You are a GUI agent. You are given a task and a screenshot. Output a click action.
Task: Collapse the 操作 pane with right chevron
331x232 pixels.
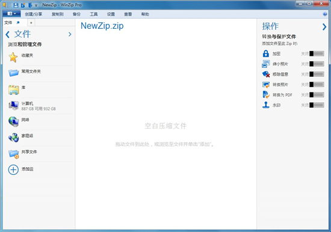pos(324,27)
